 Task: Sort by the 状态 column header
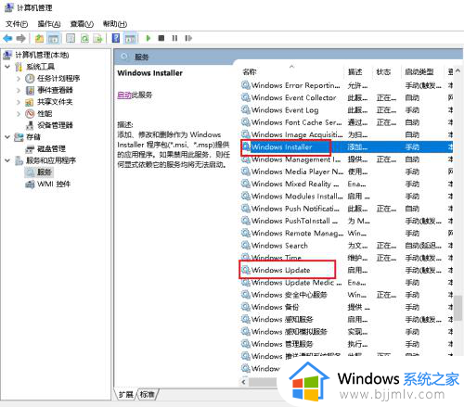click(383, 72)
